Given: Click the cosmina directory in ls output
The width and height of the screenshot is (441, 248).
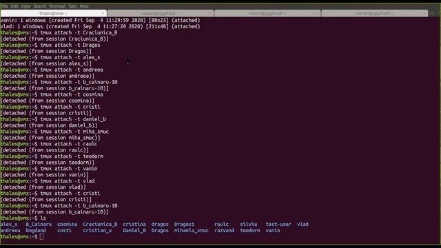Looking at the screenshot, I should [x=68, y=225].
